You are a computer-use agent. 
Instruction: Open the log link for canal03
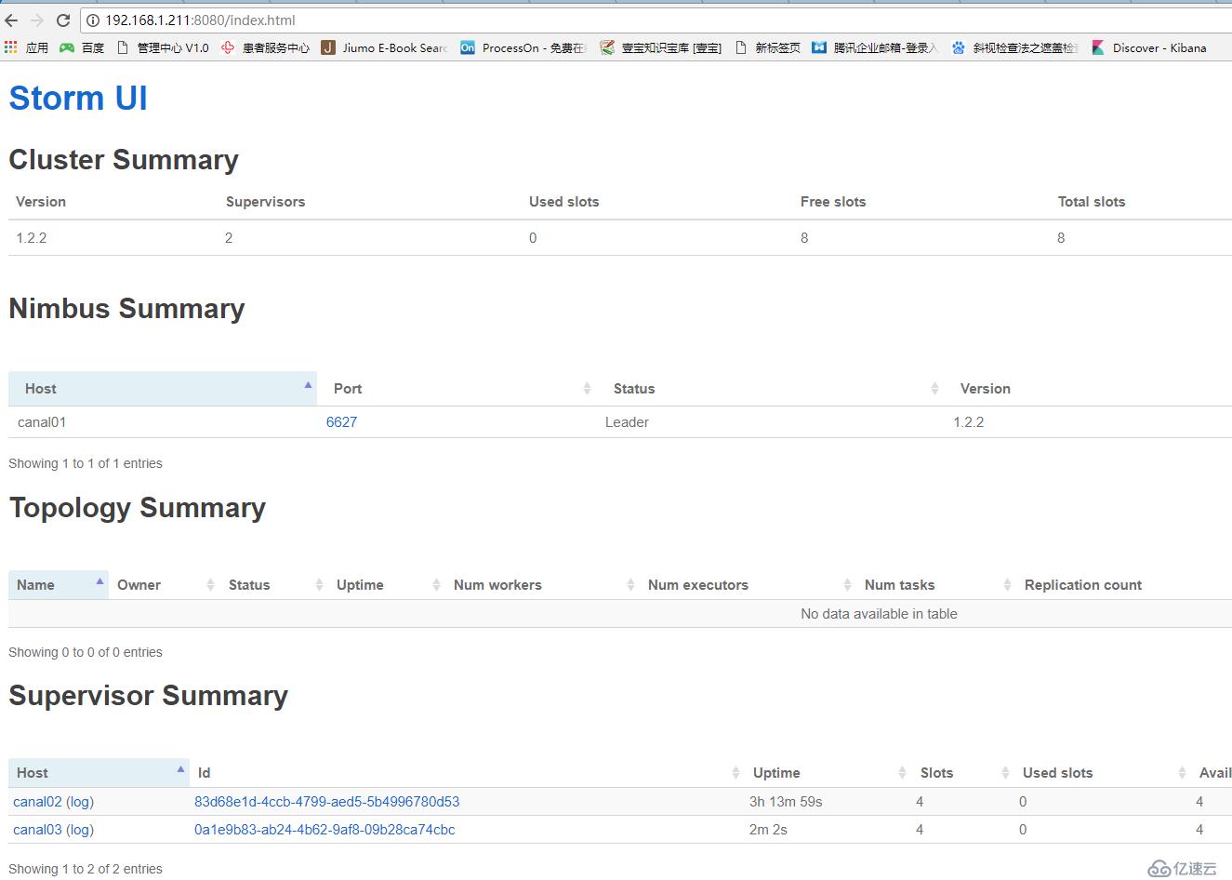pos(80,829)
